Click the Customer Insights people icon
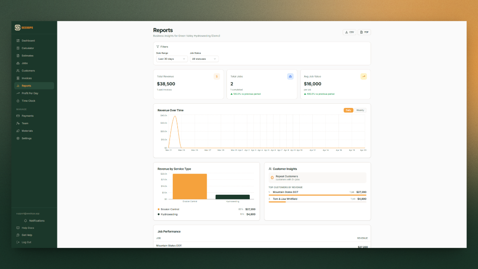Image resolution: width=478 pixels, height=269 pixels. tap(270, 169)
